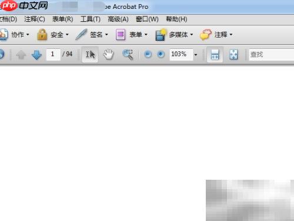Click the 签名 toolbar label
Viewport: 294px width, 221px height.
tap(96, 35)
